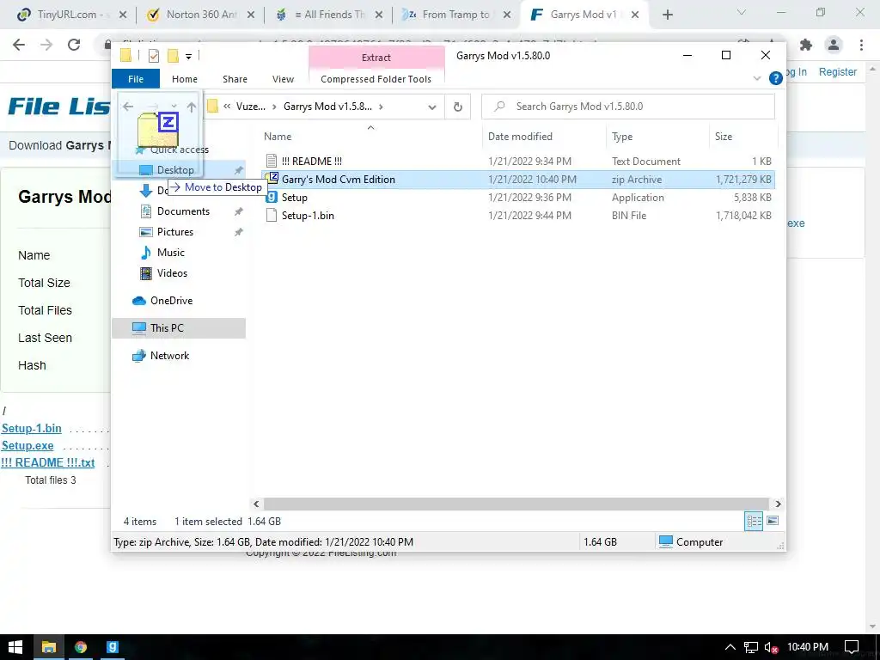Screen dimensions: 880x660
Task: Open the Share ribbon tab
Action: coord(235,79)
